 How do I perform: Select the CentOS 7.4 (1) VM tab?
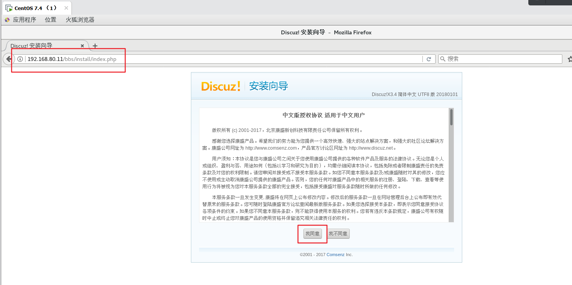click(36, 8)
